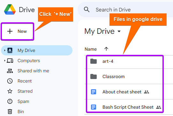173x116 pixels.
Task: Select the My Drive sidebar icon
Action: click(10, 50)
